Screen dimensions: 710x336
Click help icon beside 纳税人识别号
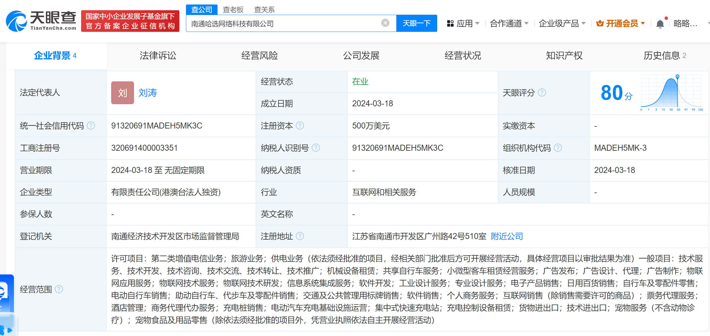pyautogui.click(x=316, y=148)
